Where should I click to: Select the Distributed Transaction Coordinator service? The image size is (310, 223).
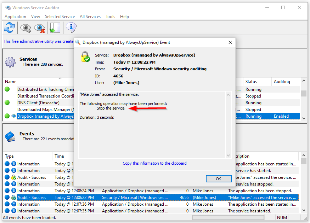click(x=45, y=96)
